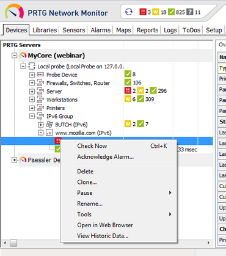The image size is (226, 256).
Task: Click the Probe Device green status icon
Action: pyautogui.click(x=128, y=74)
